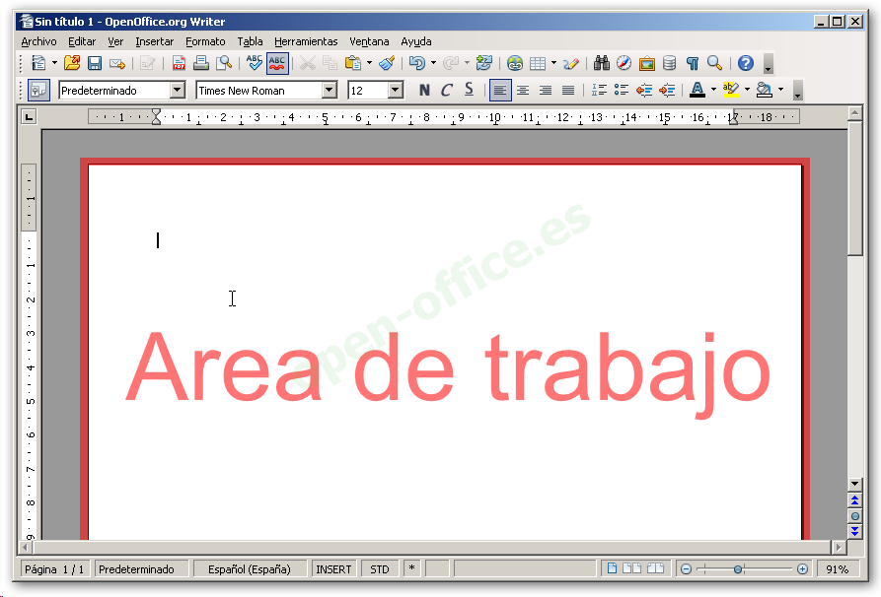The height and width of the screenshot is (597, 881).
Task: Open Styles and Formatting window icon
Action: tap(38, 90)
